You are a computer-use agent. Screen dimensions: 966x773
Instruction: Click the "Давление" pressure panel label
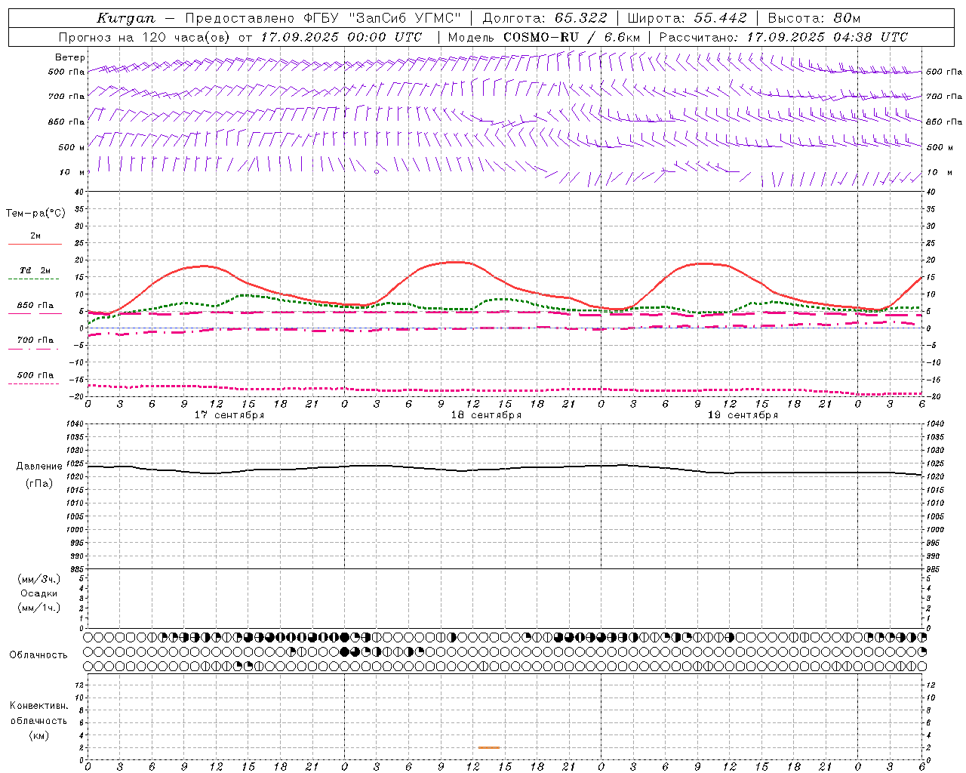click(39, 467)
